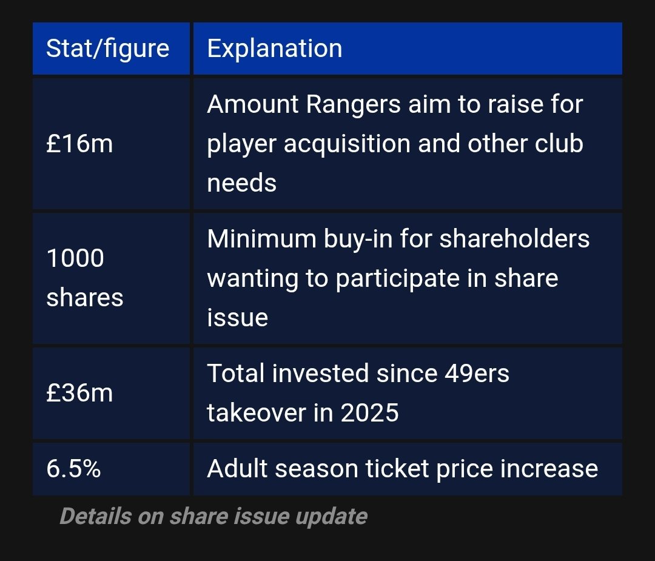Click the word 'shareholders' in the explanation
Screen dimensions: 655x561
click(x=514, y=239)
